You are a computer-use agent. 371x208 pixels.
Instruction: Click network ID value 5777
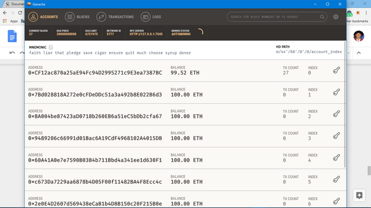[x=110, y=34]
